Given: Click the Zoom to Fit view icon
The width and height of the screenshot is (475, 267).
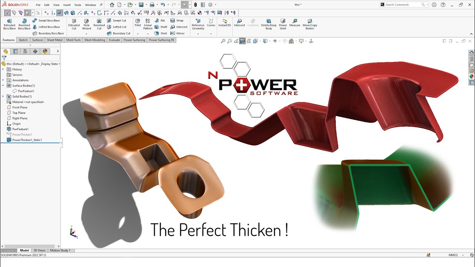Looking at the screenshot, I should click(x=223, y=41).
